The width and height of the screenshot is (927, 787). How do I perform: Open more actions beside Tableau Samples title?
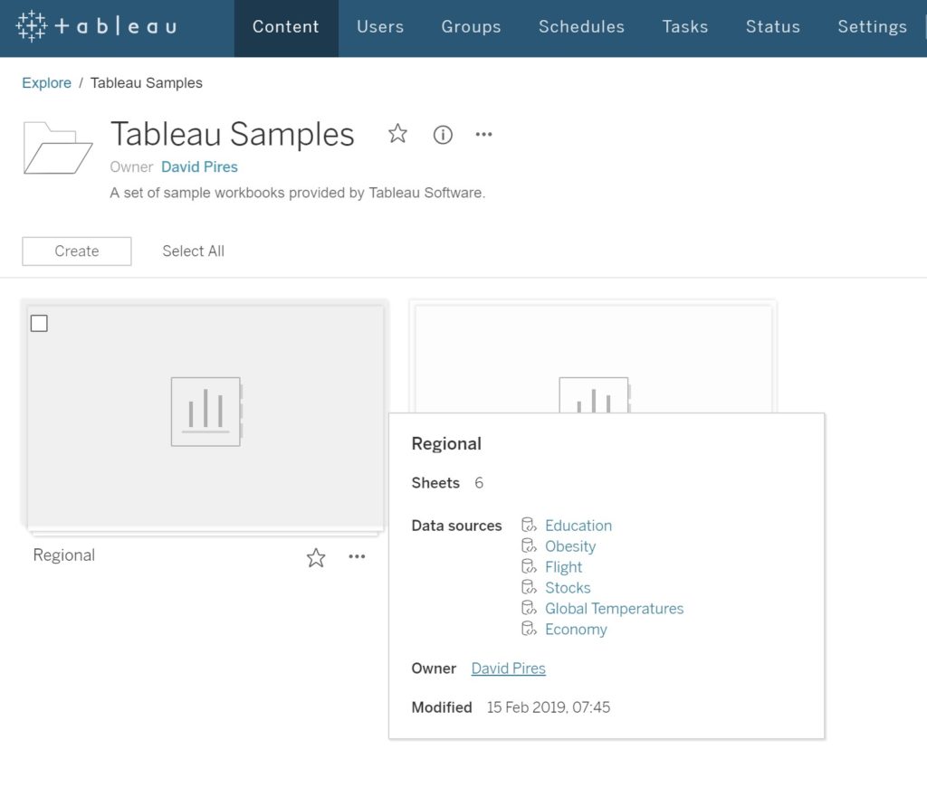(x=483, y=135)
